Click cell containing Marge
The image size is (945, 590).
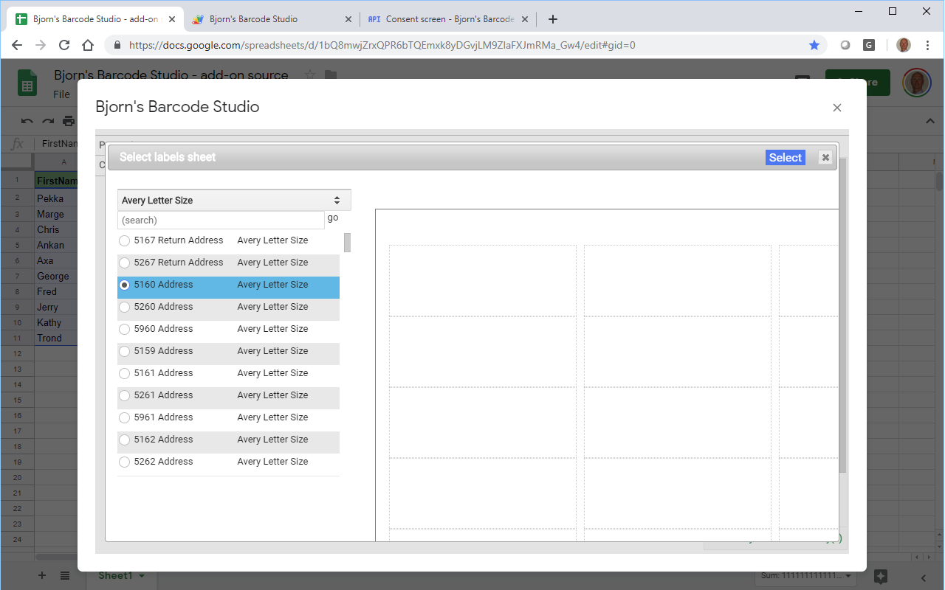[56, 214]
